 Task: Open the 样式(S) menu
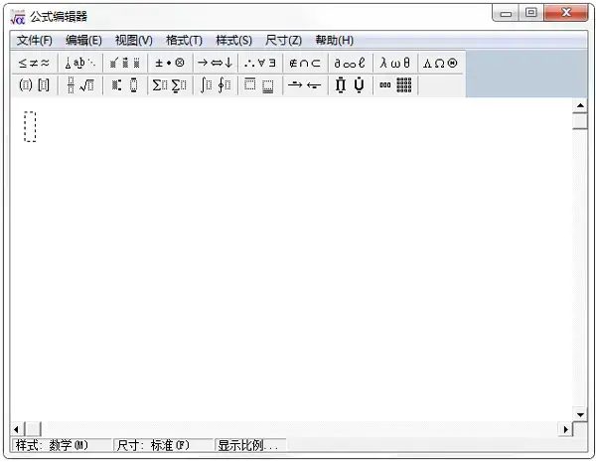point(234,41)
